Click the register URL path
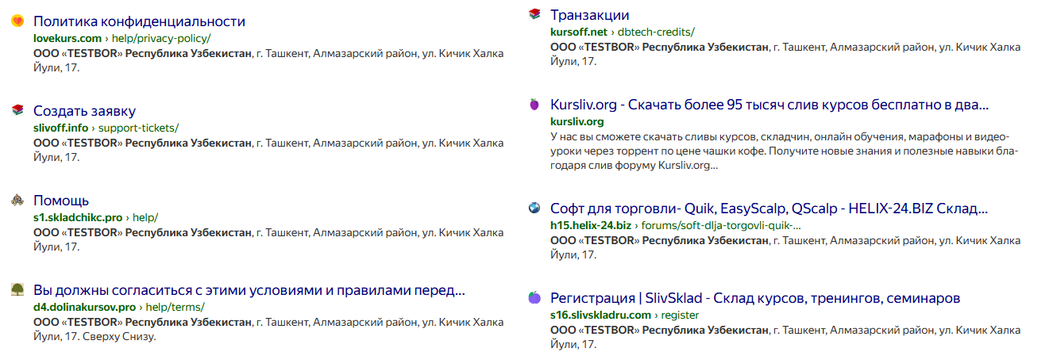 pyautogui.click(x=681, y=315)
